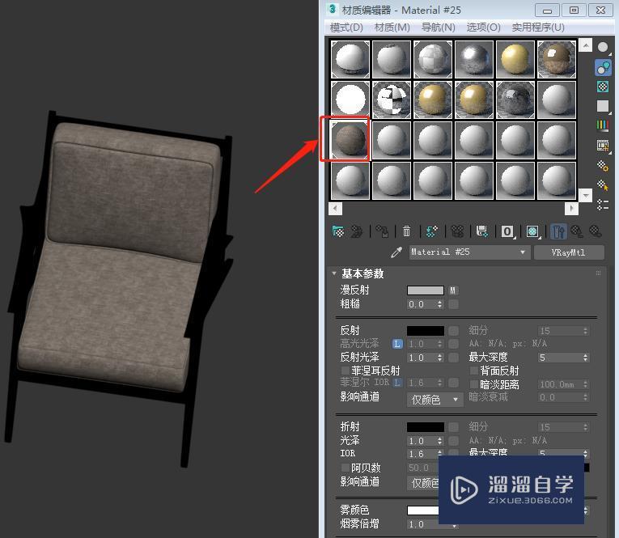
Task: Toggle the checkered Background icon
Action: pos(603,87)
